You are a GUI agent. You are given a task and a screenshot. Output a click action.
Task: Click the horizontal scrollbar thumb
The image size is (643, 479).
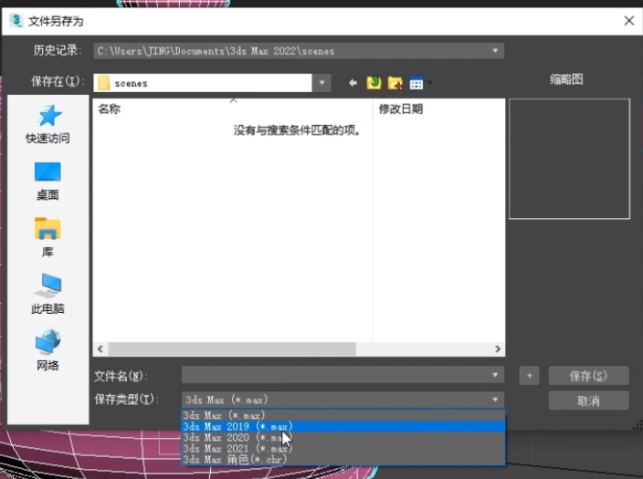click(232, 349)
